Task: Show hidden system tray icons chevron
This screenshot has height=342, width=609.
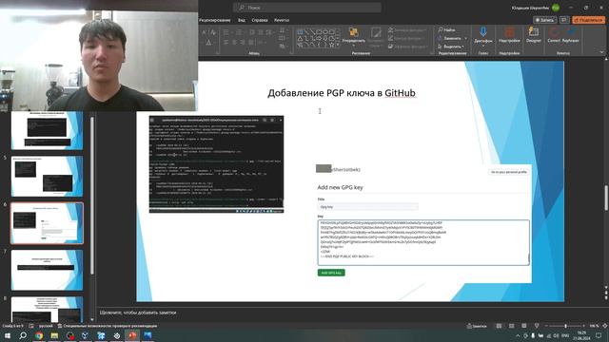Action: 518,335
